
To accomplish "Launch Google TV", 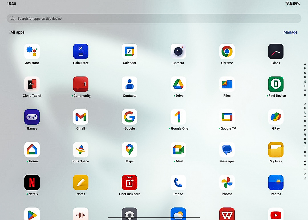I will click(x=227, y=117).
